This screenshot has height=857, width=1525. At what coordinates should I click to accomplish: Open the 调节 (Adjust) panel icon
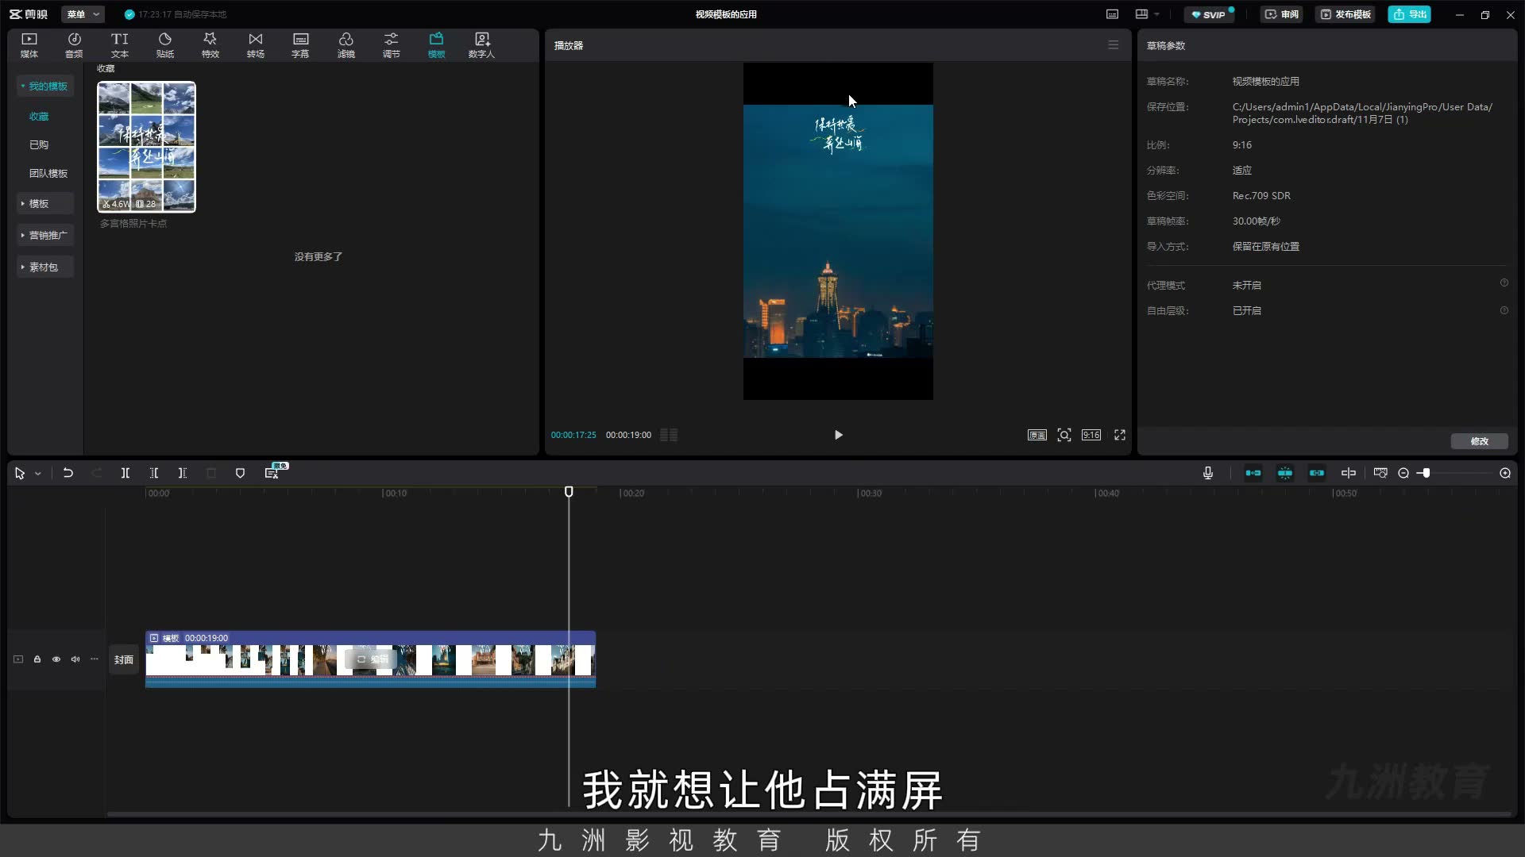coord(392,45)
